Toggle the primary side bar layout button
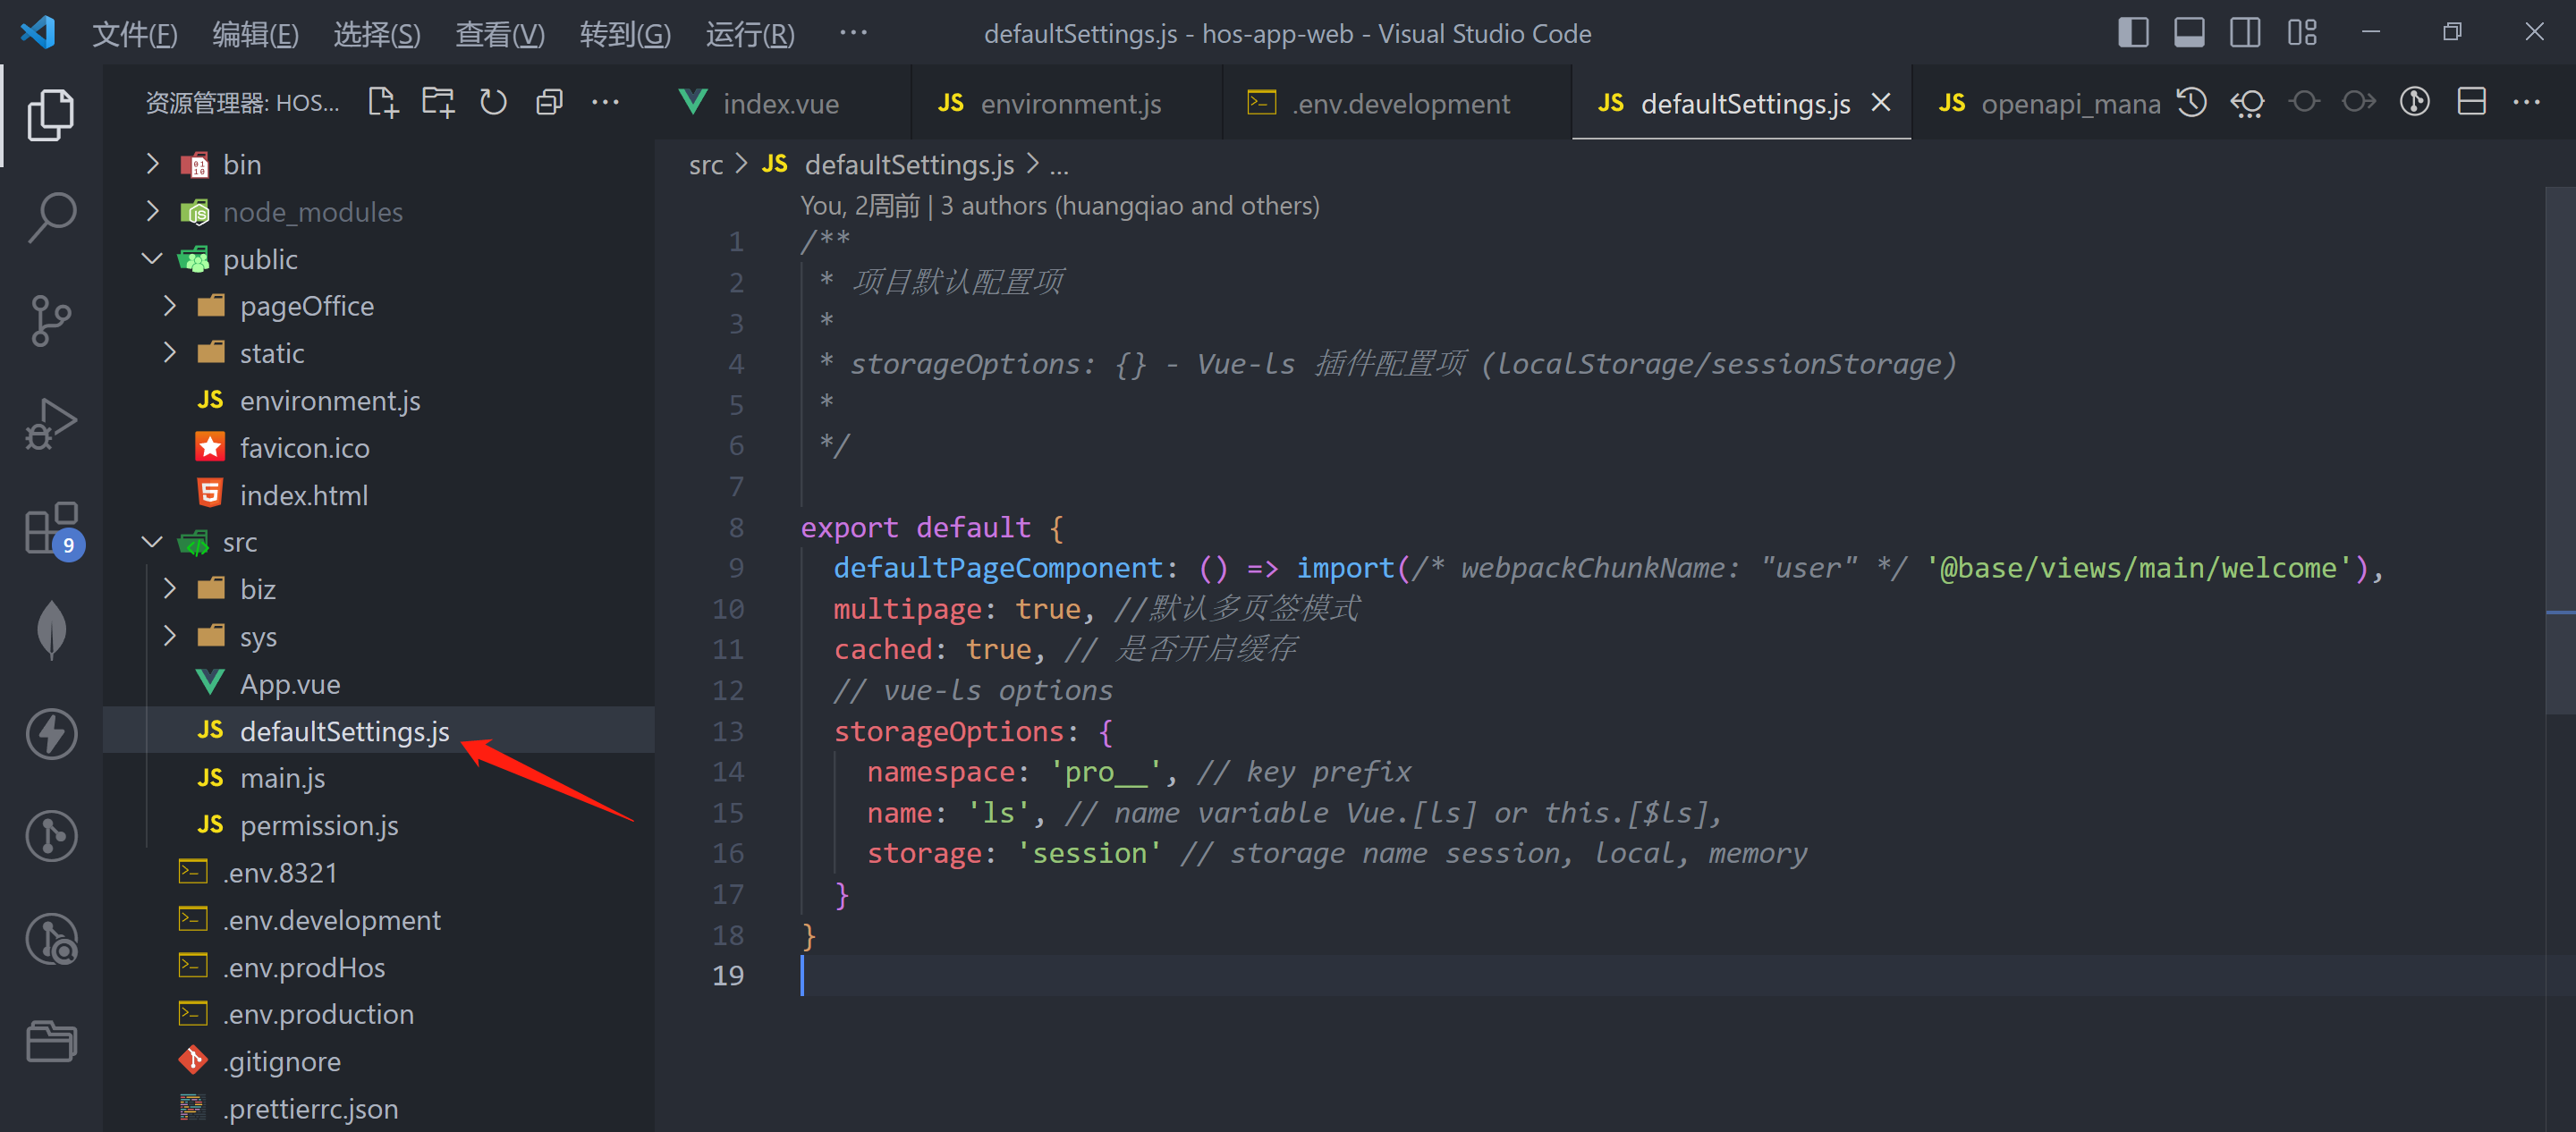Viewport: 2576px width, 1132px height. [x=2133, y=33]
